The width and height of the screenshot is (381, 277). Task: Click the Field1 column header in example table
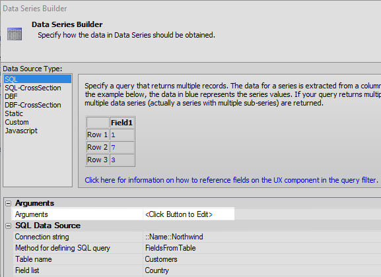click(x=121, y=123)
